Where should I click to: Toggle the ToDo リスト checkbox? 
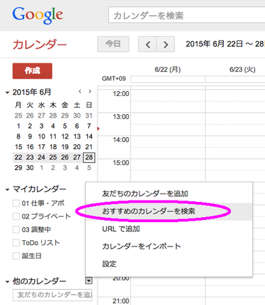16,243
